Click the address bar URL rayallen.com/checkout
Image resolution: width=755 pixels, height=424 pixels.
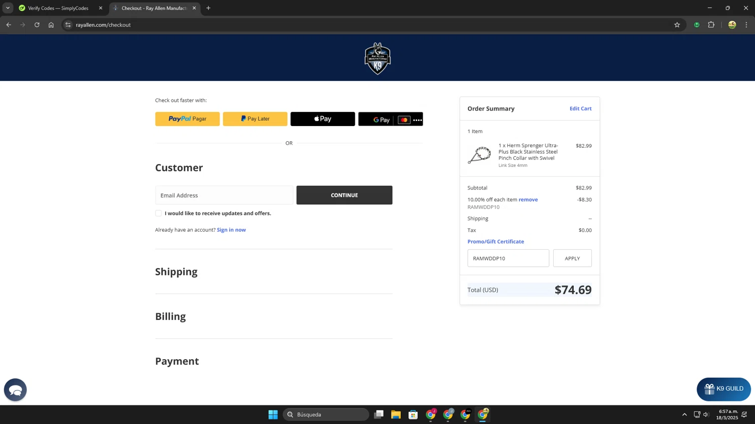coord(103,25)
